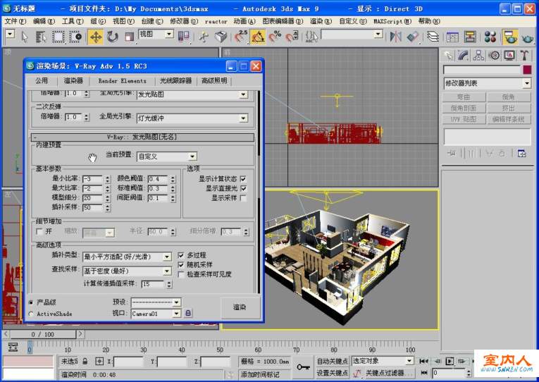
Task: Open the 渲染(R) menu
Action: (321, 21)
